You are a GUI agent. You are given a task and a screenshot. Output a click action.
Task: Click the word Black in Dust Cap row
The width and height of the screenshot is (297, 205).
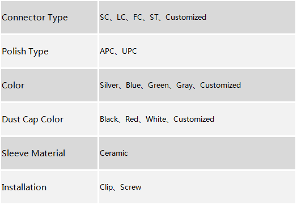click(109, 119)
